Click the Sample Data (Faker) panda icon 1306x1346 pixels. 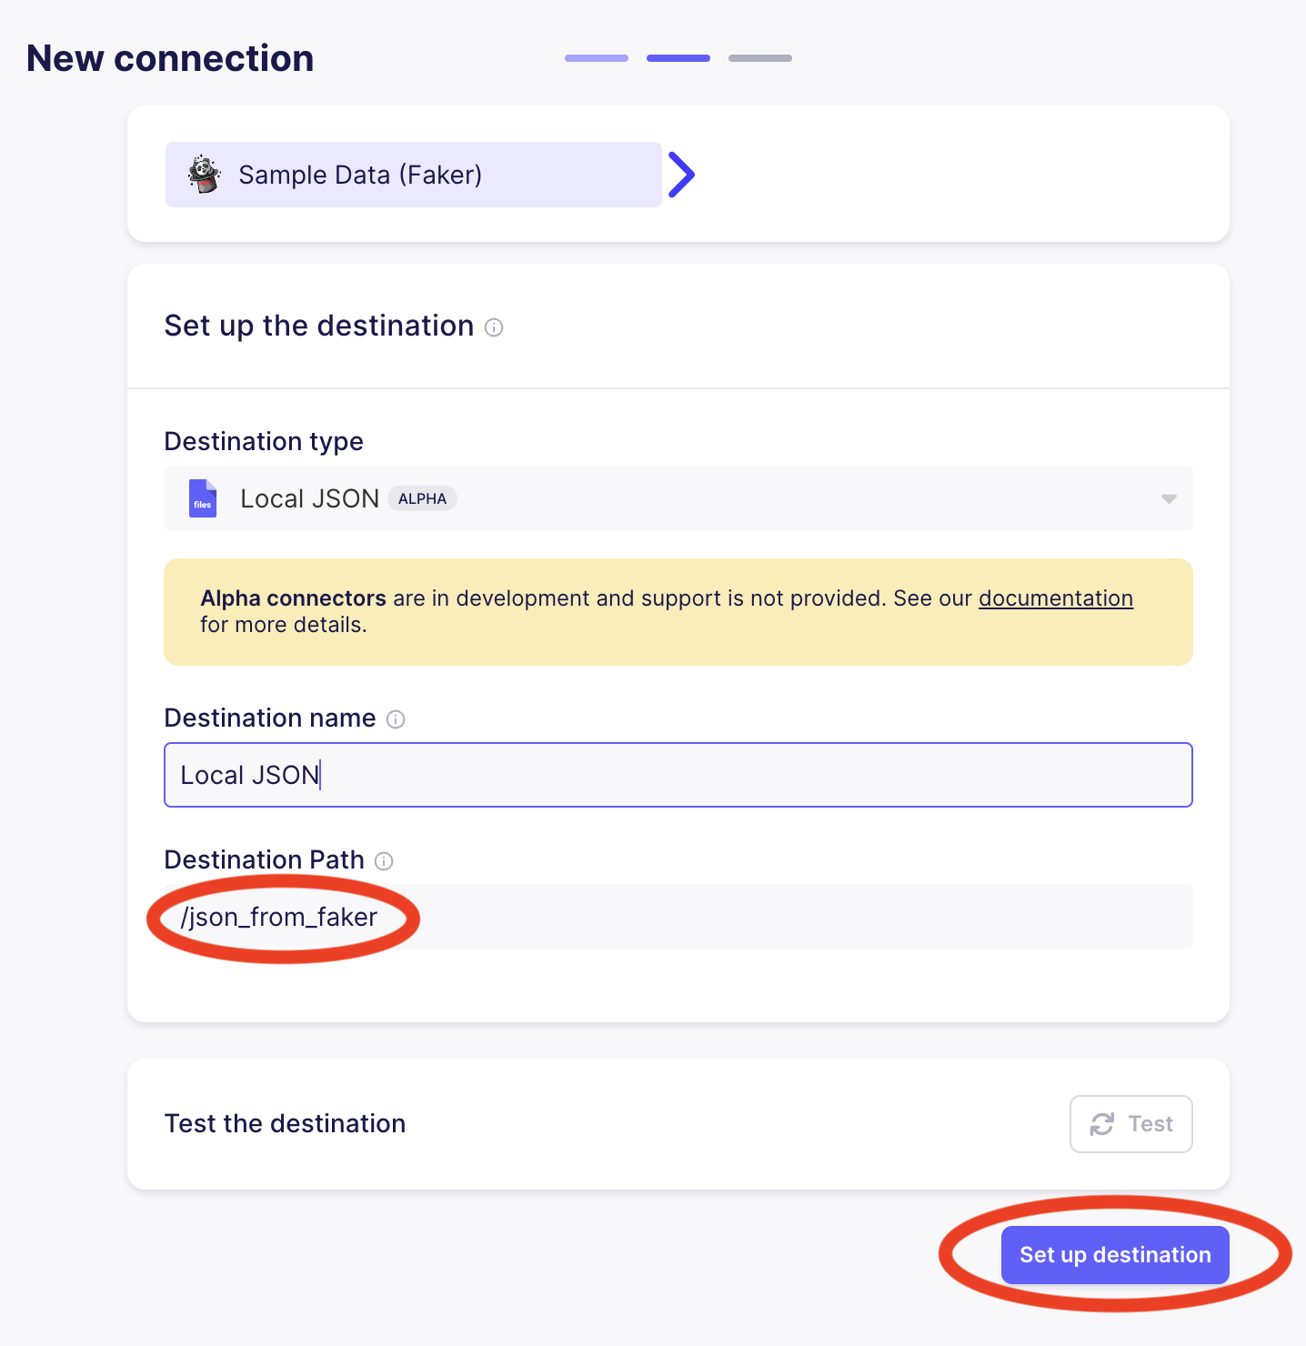(x=203, y=174)
